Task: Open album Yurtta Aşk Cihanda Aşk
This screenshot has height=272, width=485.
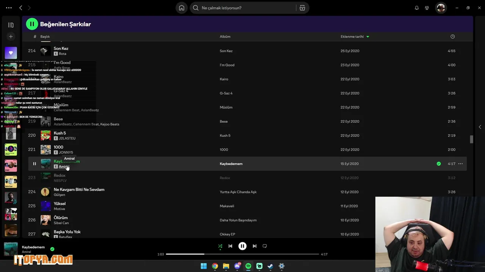Action: pyautogui.click(x=238, y=192)
